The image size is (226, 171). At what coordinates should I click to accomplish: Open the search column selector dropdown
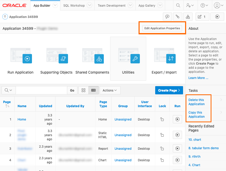pos(8,90)
